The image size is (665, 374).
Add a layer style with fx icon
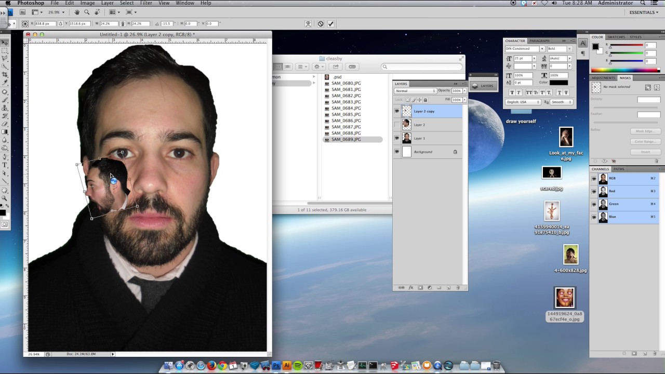click(410, 287)
